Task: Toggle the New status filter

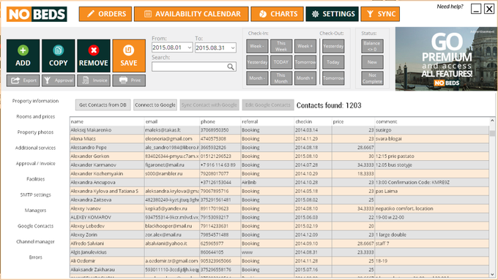Action: pos(372,62)
